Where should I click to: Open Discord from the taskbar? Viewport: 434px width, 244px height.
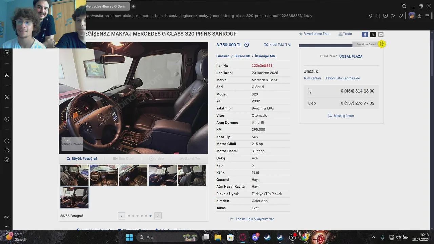pyautogui.click(x=255, y=237)
